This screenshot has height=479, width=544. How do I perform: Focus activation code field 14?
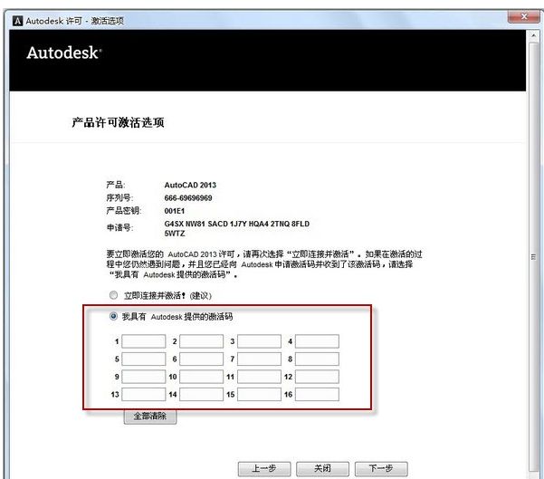201,395
